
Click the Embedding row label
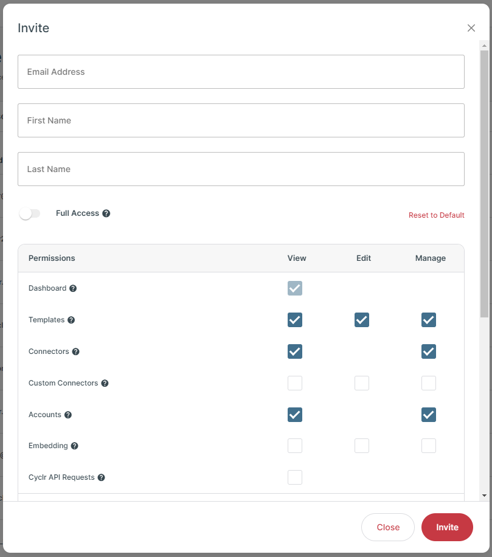point(48,446)
